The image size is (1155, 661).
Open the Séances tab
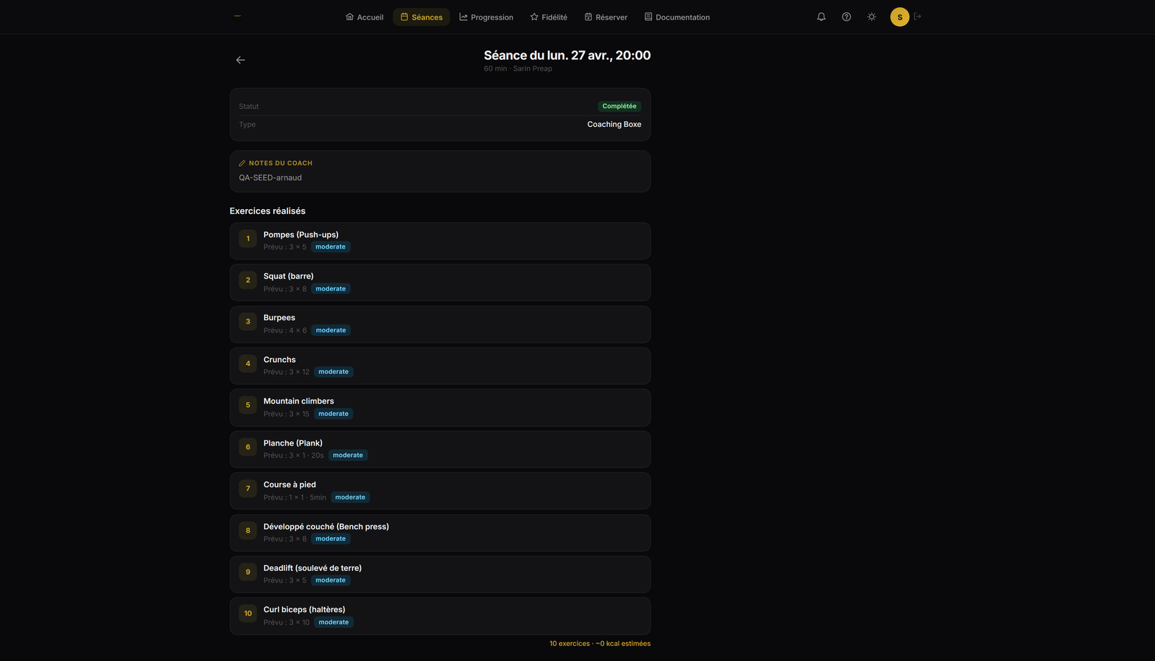pos(422,17)
